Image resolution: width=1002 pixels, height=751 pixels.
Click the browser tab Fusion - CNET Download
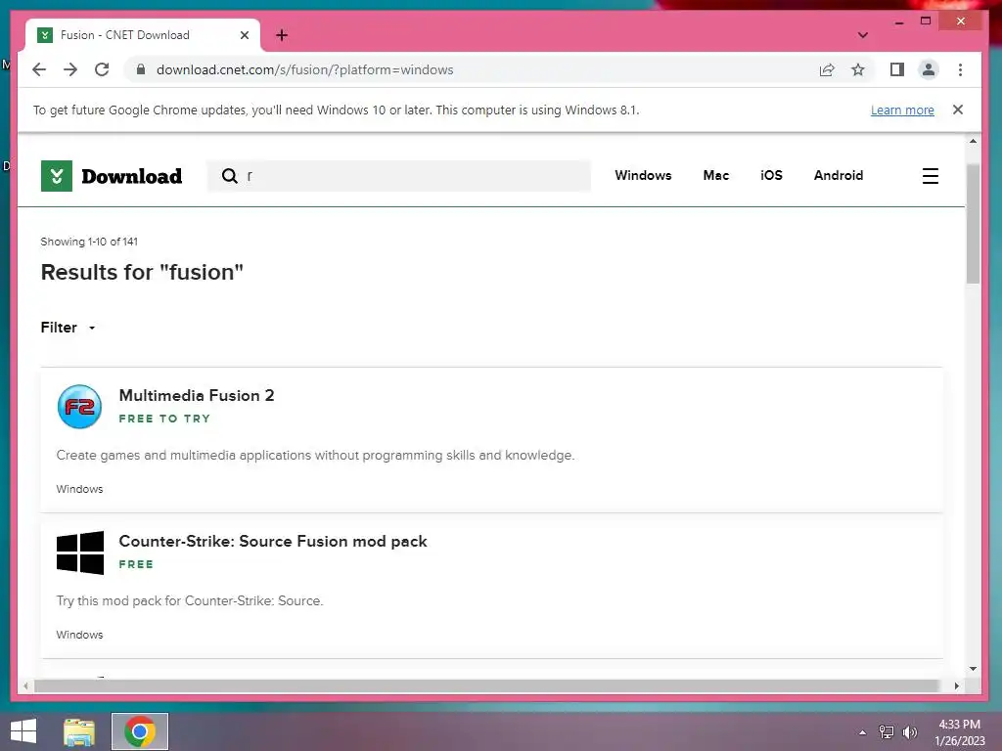[x=143, y=35]
